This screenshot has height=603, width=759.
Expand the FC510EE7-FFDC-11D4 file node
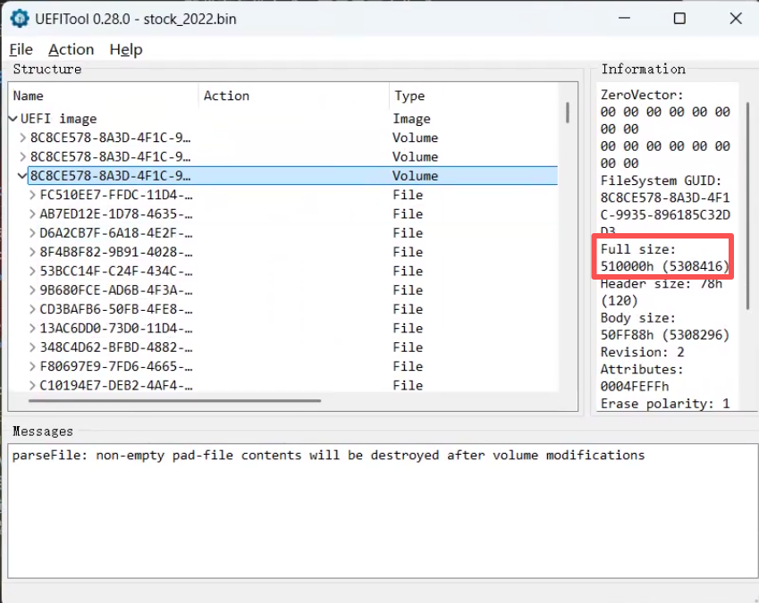(x=32, y=195)
